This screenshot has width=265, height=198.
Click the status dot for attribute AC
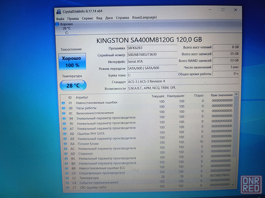[66, 149]
